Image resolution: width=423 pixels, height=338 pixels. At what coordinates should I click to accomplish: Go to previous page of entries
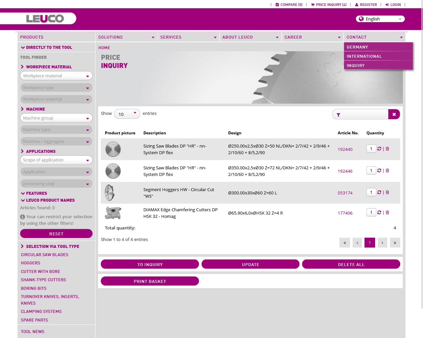(357, 243)
